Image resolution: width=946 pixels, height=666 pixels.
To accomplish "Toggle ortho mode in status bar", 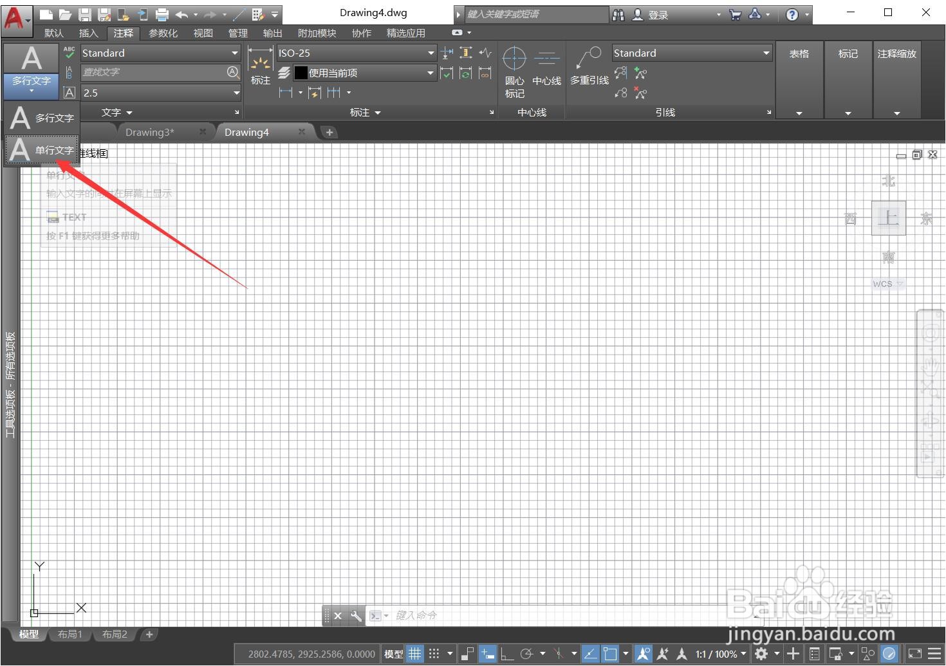I will pos(507,654).
